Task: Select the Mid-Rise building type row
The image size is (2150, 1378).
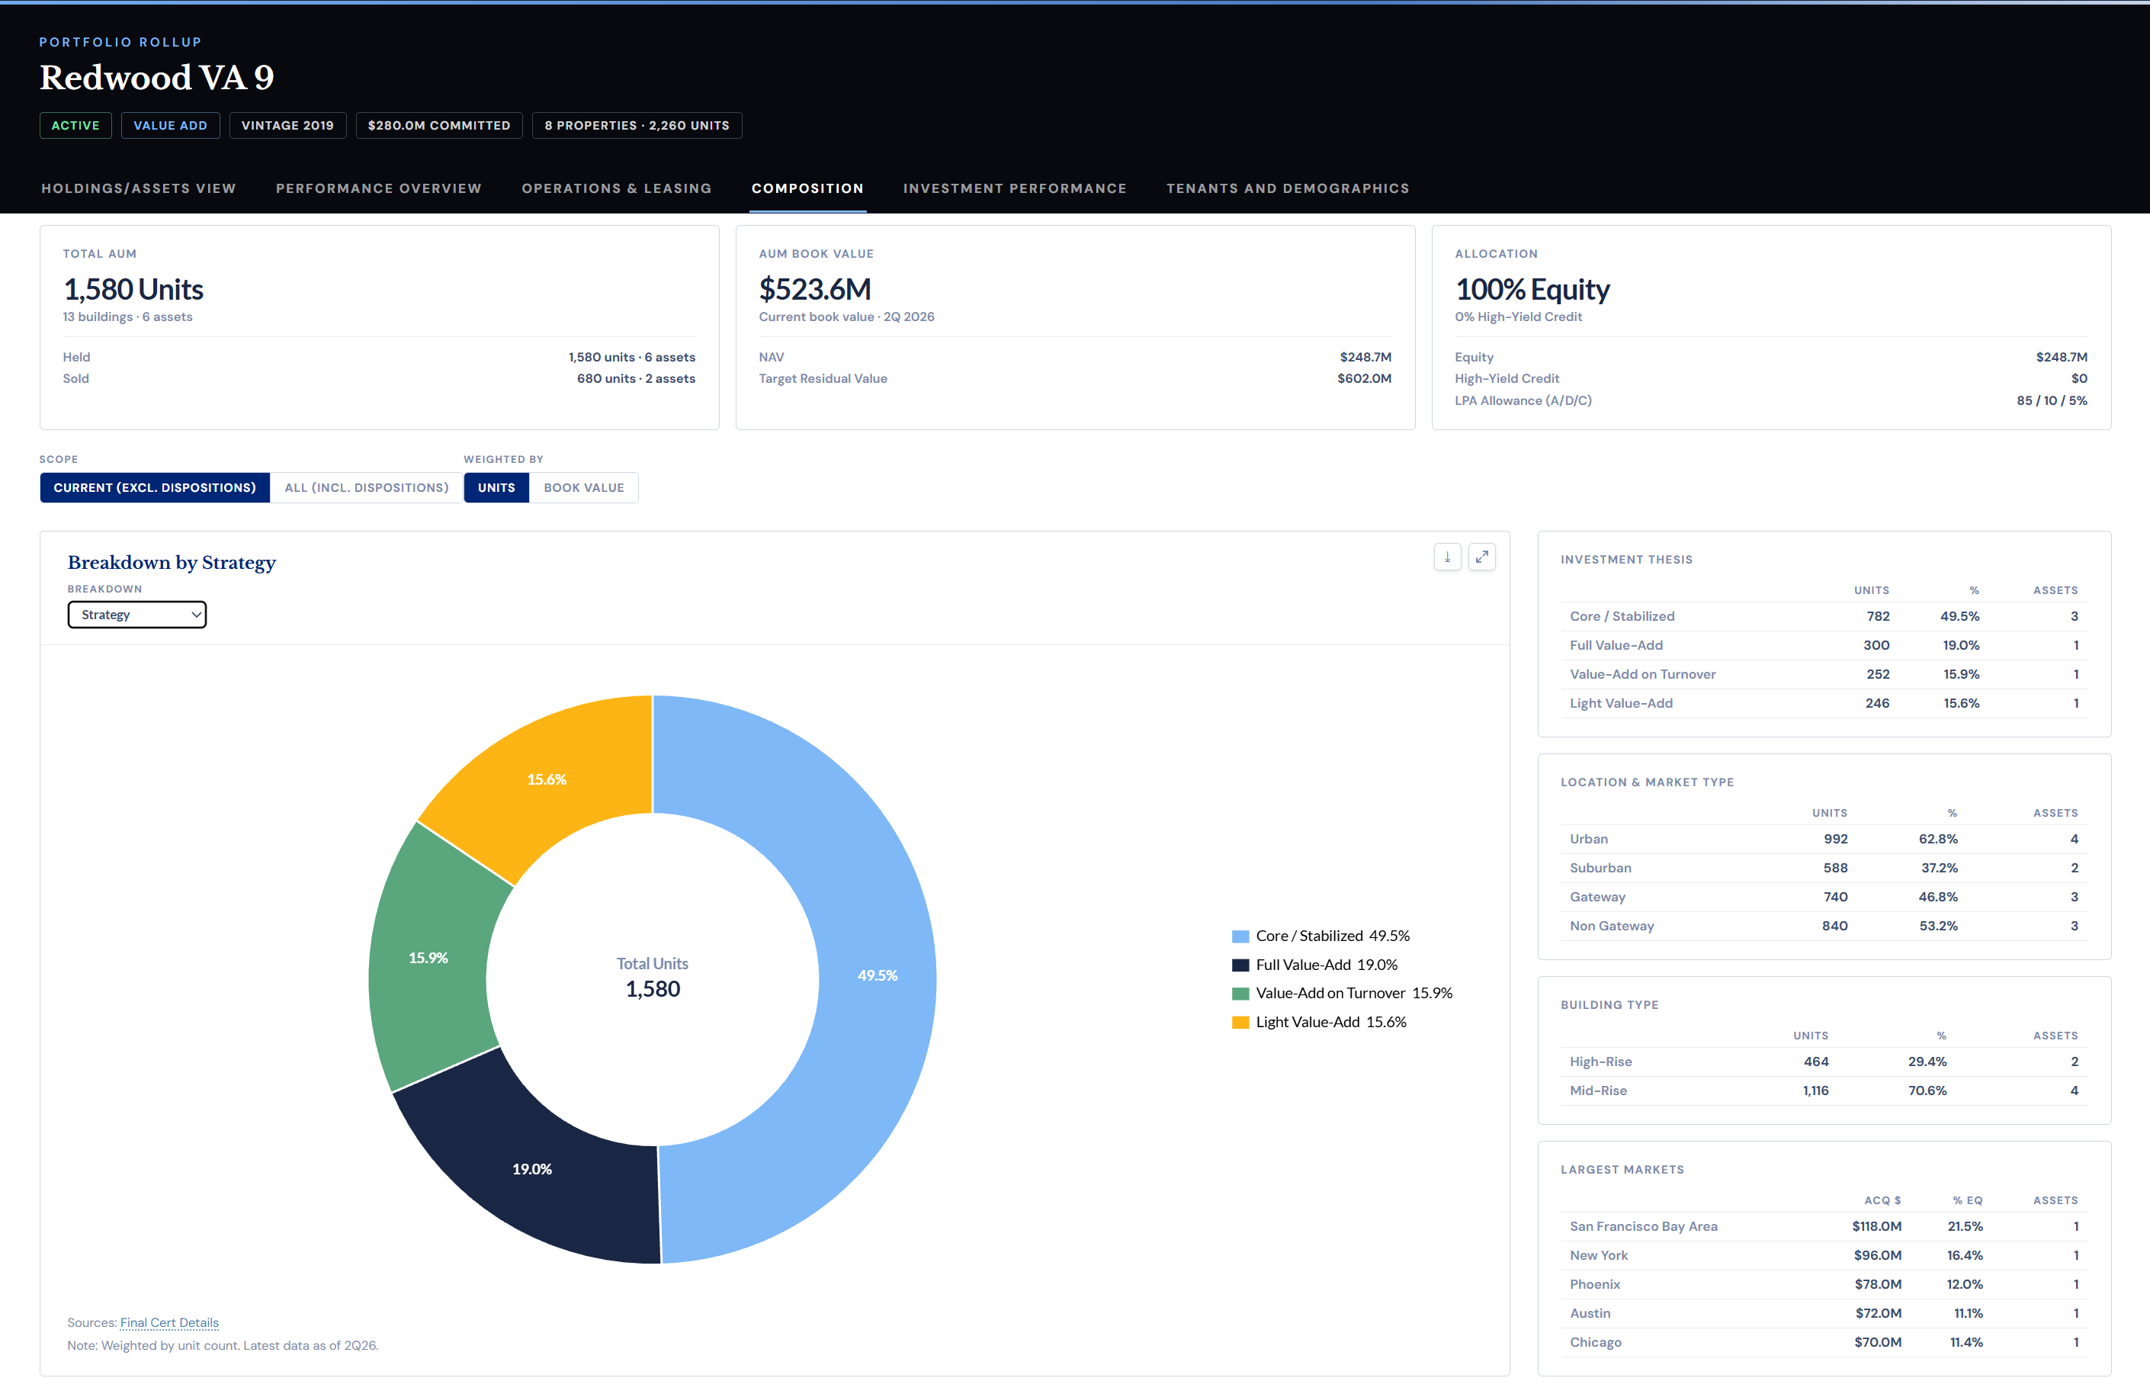Action: tap(1824, 1091)
